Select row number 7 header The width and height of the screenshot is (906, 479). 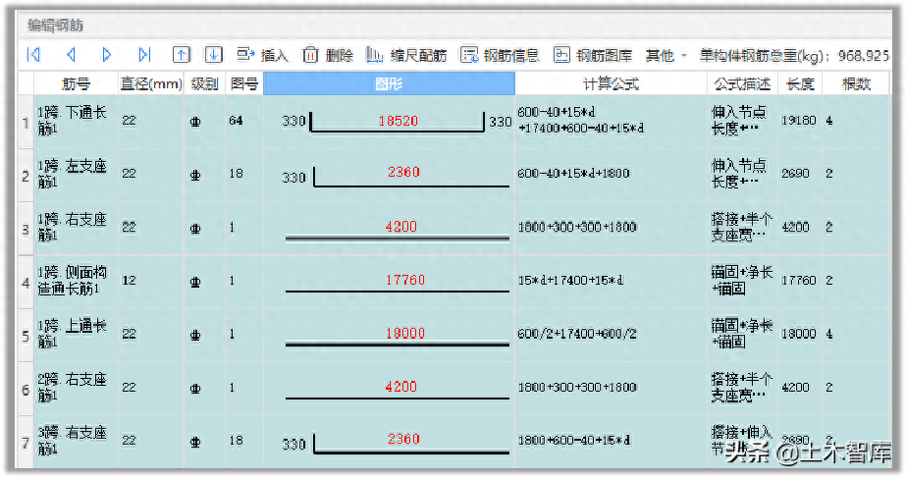click(x=26, y=443)
